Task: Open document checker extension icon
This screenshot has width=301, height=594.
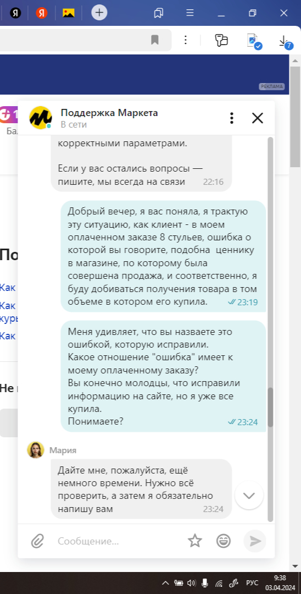Action: pyautogui.click(x=254, y=41)
